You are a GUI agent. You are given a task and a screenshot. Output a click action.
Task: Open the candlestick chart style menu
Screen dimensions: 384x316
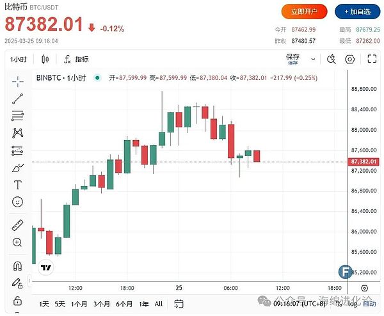(x=45, y=59)
